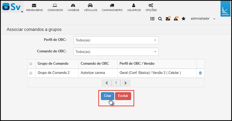Expand the administrador user menu
Image resolution: width=232 pixels, height=121 pixels.
coord(203,19)
